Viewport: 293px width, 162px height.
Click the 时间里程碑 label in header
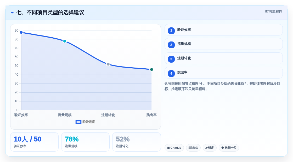click(274, 11)
